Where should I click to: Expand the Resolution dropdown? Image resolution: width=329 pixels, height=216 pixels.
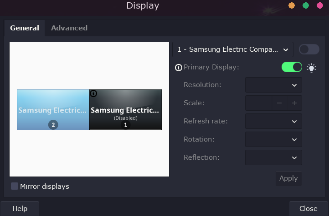(x=273, y=85)
